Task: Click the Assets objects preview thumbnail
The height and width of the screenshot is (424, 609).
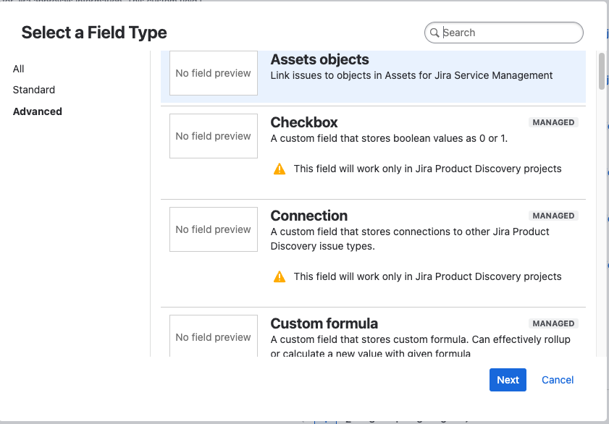Action: point(213,73)
